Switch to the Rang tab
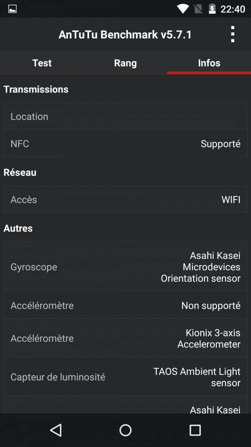This screenshot has height=447, width=251. [x=125, y=63]
